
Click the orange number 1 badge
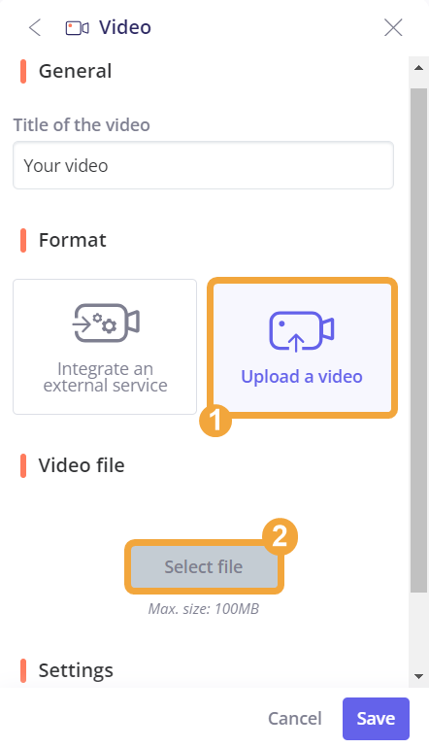coord(215,421)
